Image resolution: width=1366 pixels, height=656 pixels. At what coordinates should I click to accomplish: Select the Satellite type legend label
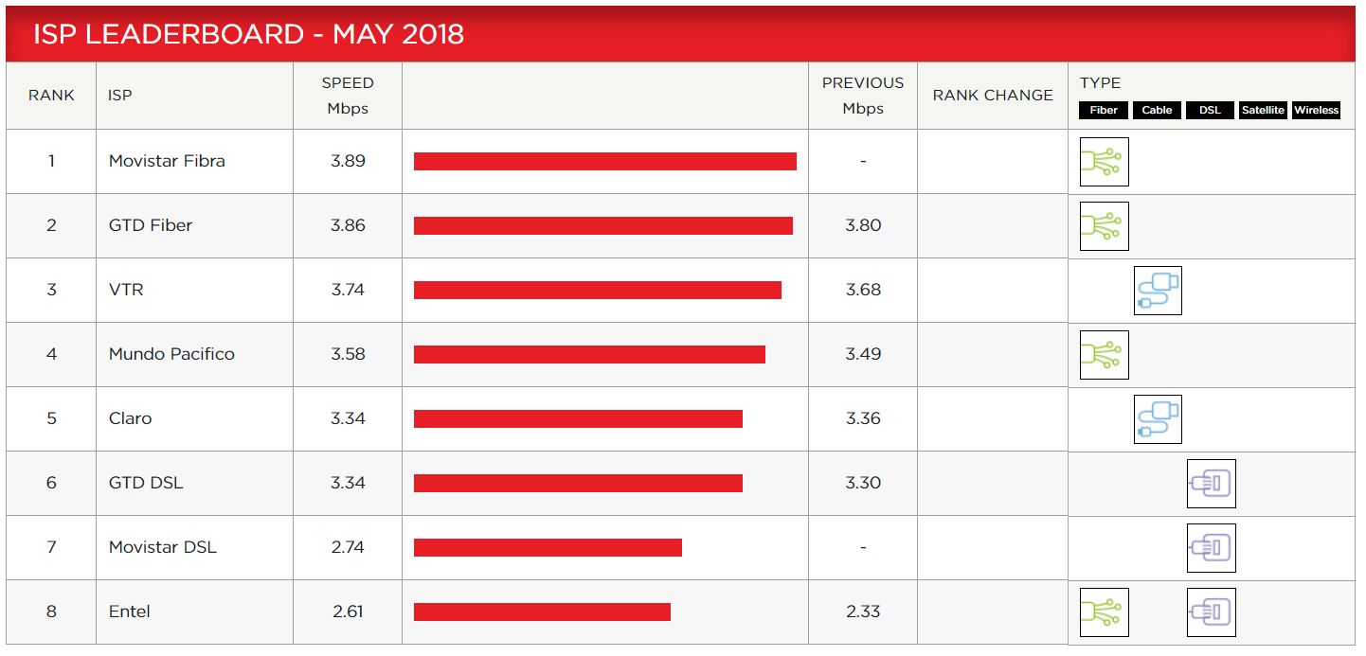pos(1263,111)
